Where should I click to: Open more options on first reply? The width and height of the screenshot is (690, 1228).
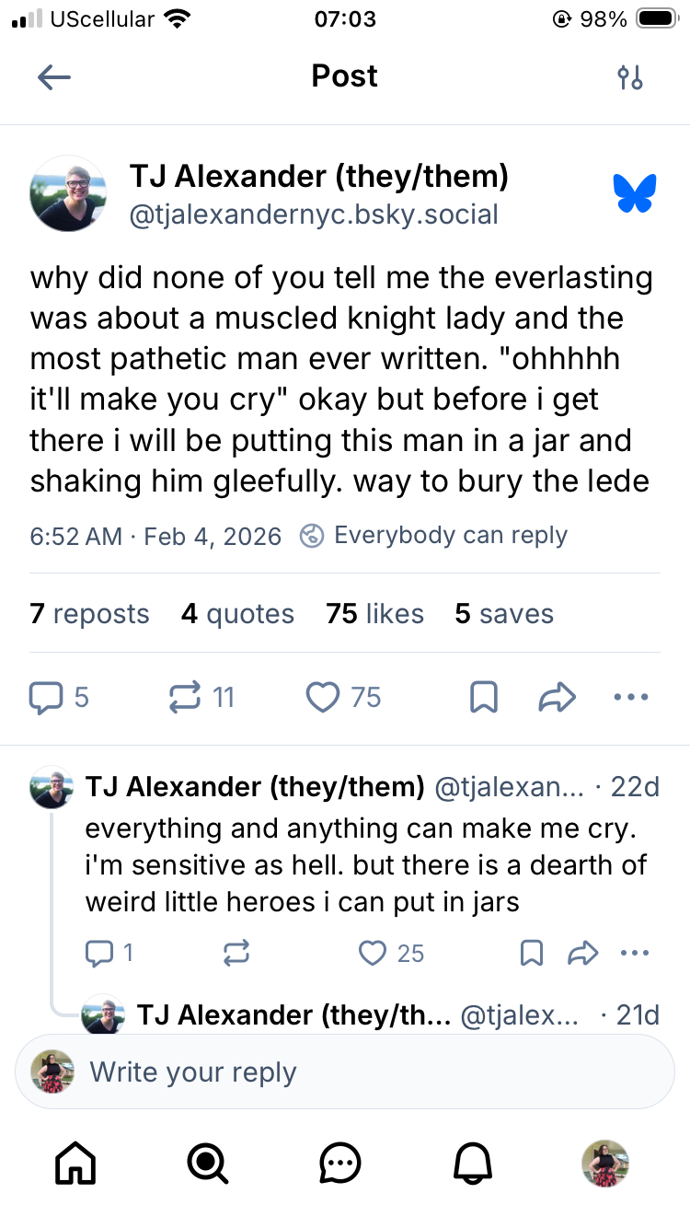tap(635, 953)
